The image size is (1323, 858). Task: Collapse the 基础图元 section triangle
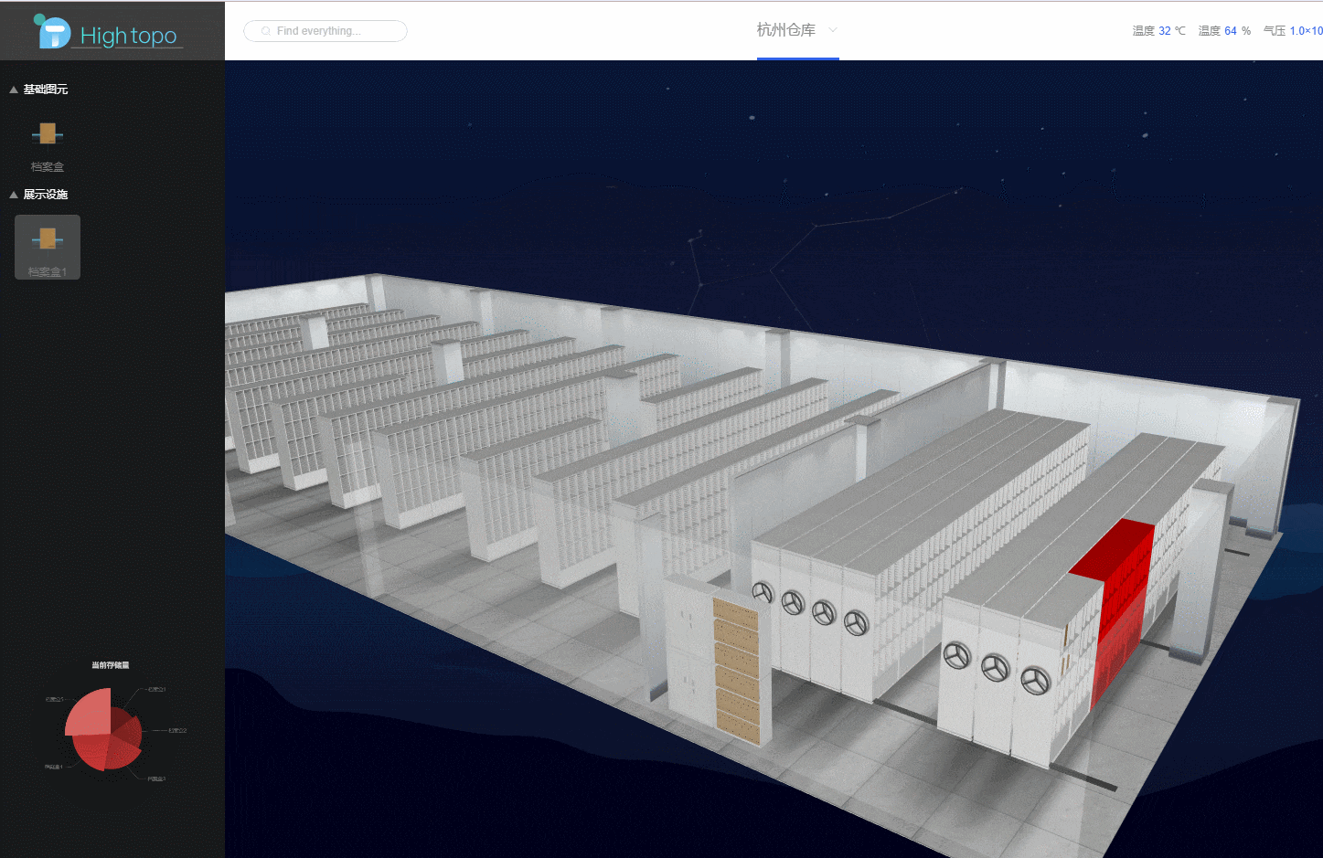click(12, 89)
